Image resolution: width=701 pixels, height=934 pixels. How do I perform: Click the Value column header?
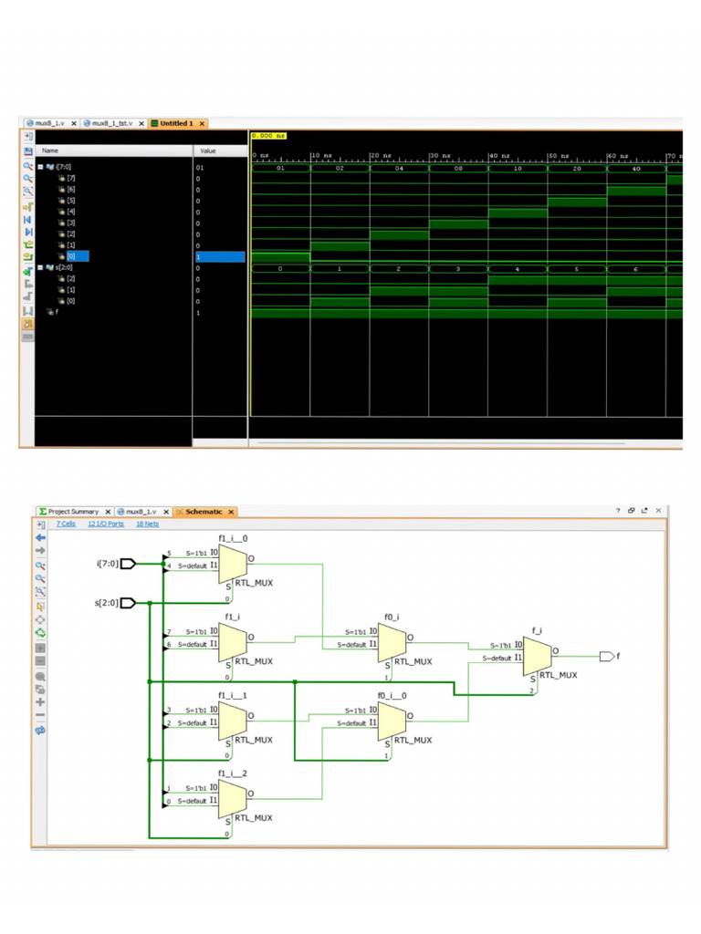coord(219,150)
